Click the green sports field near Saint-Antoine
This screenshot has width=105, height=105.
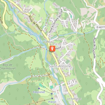tap(67, 62)
